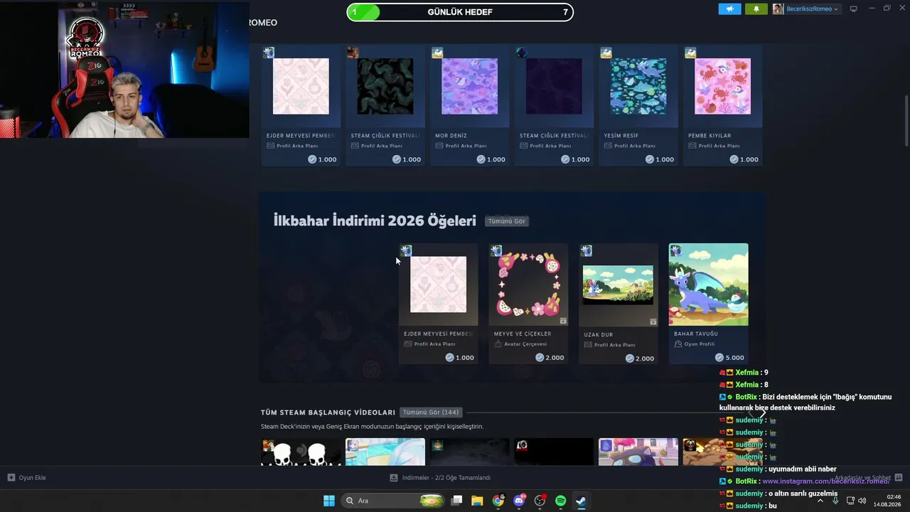910x512 pixels.
Task: Click Oyun Ekle to add a game
Action: [x=26, y=478]
